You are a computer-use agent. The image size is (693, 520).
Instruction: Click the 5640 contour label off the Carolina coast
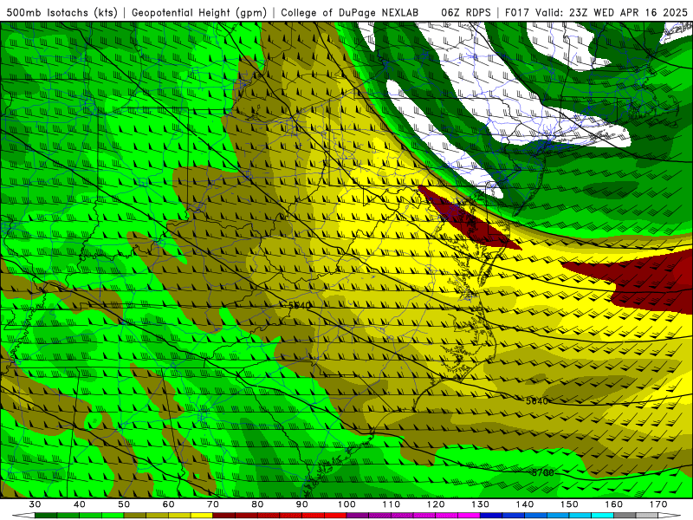537,401
